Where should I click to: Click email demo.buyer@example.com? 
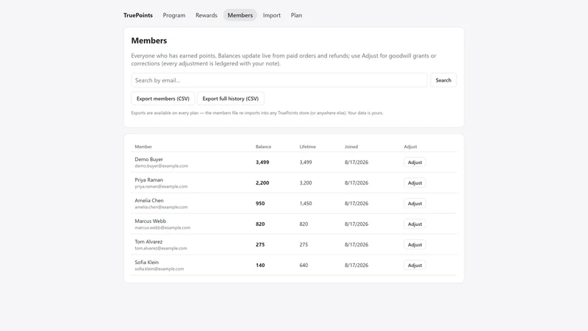161,166
